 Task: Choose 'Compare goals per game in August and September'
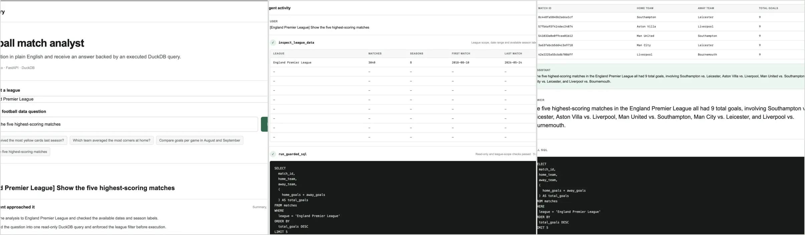point(200,141)
